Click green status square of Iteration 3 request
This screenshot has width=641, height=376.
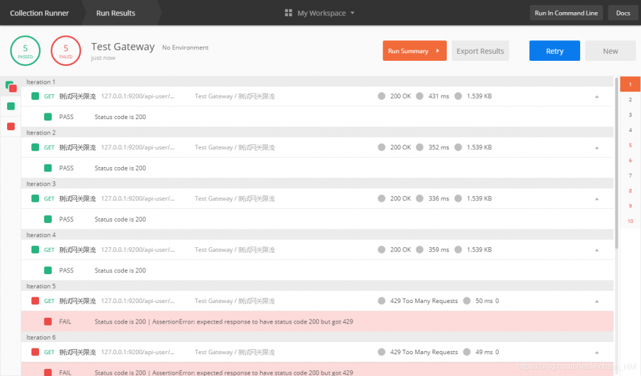(35, 198)
